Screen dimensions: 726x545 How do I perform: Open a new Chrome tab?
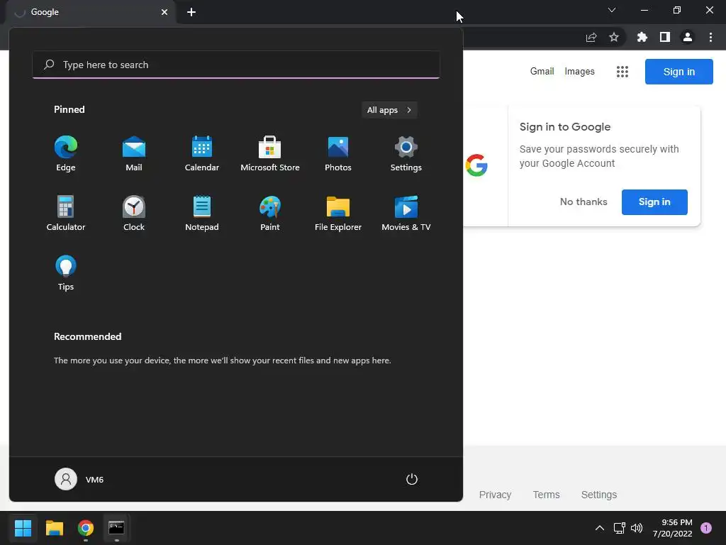click(191, 12)
